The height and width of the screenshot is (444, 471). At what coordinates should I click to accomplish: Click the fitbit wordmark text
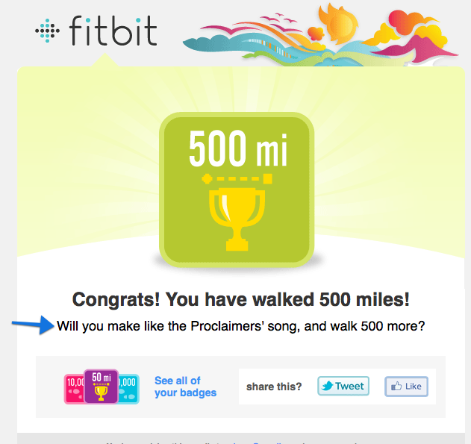(x=112, y=31)
